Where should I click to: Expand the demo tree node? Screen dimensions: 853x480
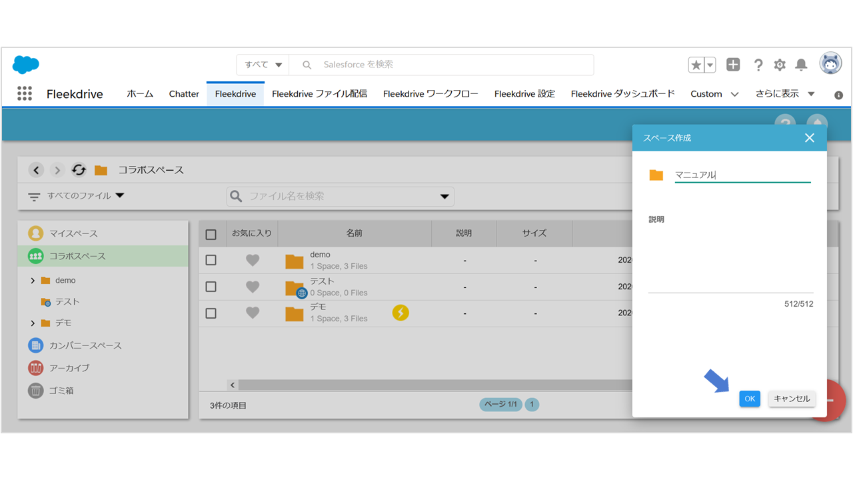(33, 281)
